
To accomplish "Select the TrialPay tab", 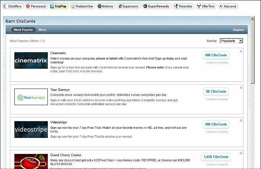I will [59, 6].
